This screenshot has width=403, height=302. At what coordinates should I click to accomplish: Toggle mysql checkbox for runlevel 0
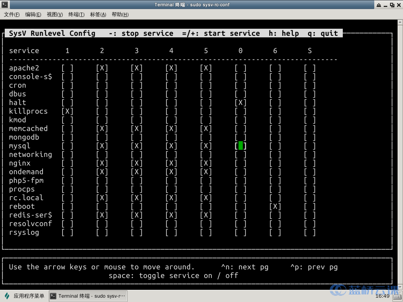click(240, 146)
